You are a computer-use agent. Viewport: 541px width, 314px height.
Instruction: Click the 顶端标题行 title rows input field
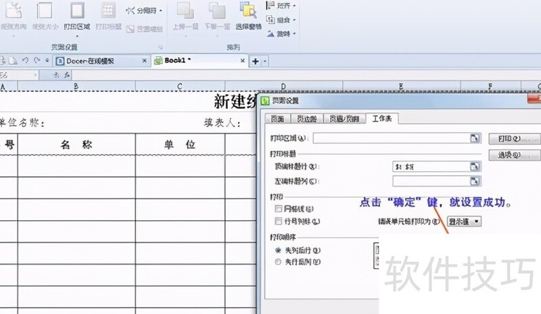coord(431,167)
